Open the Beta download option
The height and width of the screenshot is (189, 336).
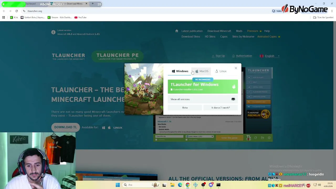pos(185,108)
